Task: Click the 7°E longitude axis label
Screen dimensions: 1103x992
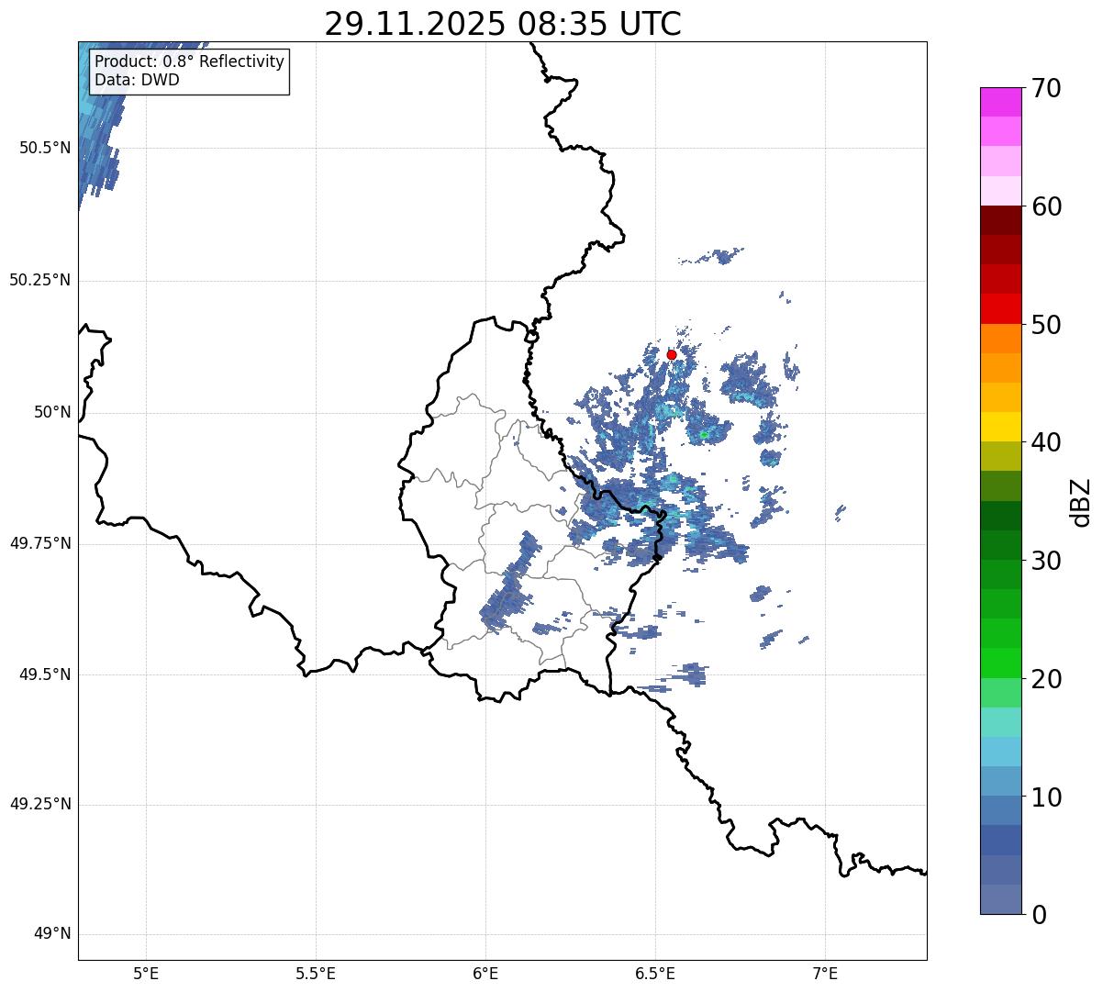Action: (825, 973)
